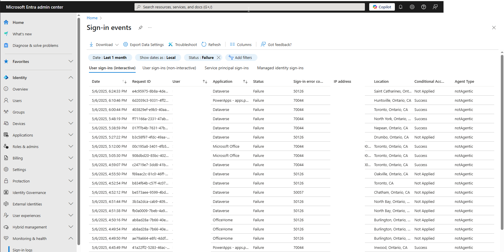Open the more options ellipsis

click(x=150, y=28)
